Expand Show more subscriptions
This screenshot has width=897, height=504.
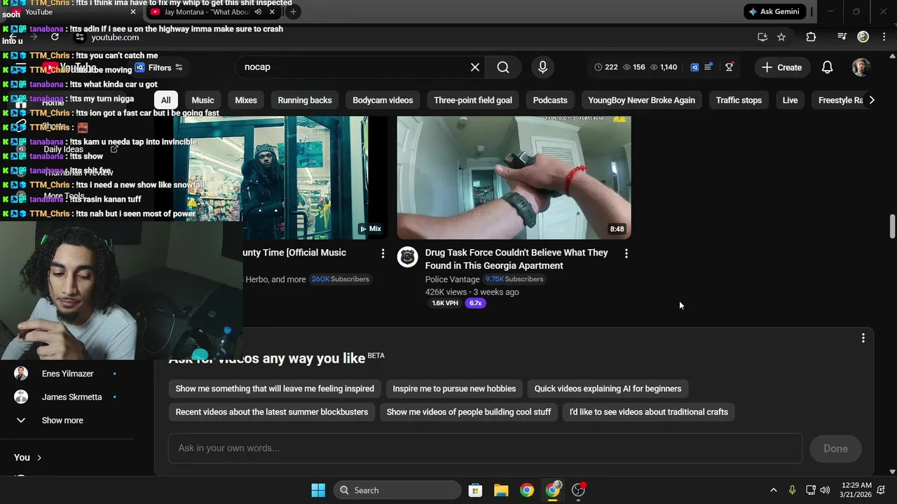point(62,420)
